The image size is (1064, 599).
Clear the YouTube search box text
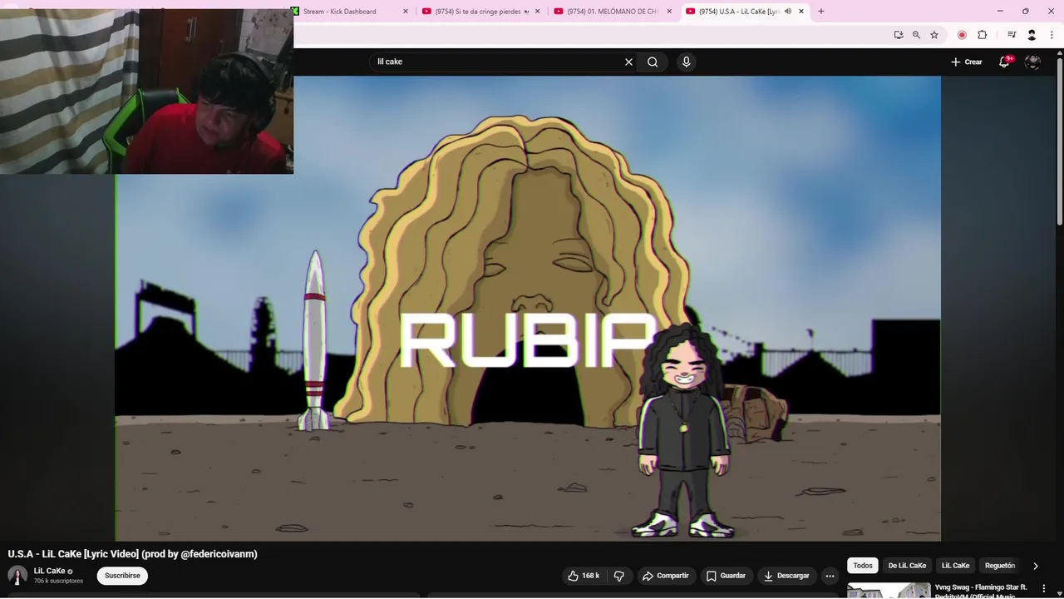click(628, 62)
